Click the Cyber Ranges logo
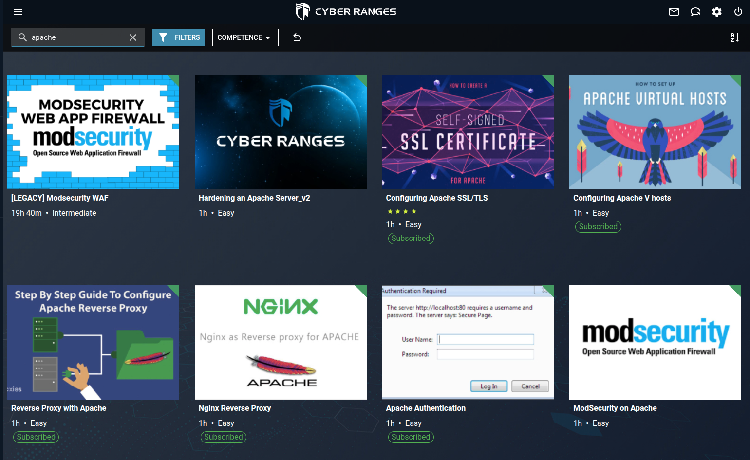The width and height of the screenshot is (750, 460). (x=346, y=12)
